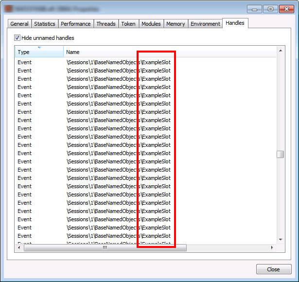Open the Modules tab
The width and height of the screenshot is (299, 282).
click(151, 24)
